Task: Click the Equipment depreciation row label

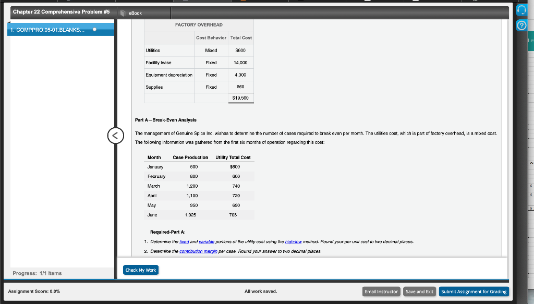Action: coord(169,75)
